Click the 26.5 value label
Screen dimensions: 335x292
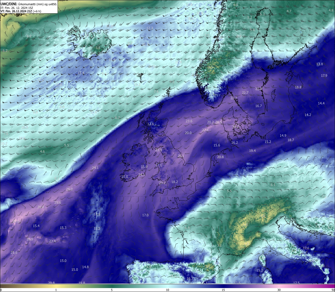click(219, 122)
